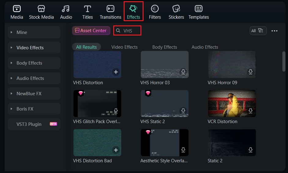Download the VHS Horror 03 effect
The width and height of the screenshot is (288, 173).
[183, 72]
